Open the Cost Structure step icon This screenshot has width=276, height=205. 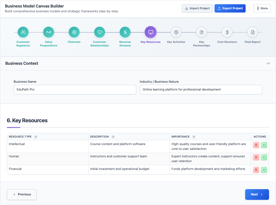227,32
